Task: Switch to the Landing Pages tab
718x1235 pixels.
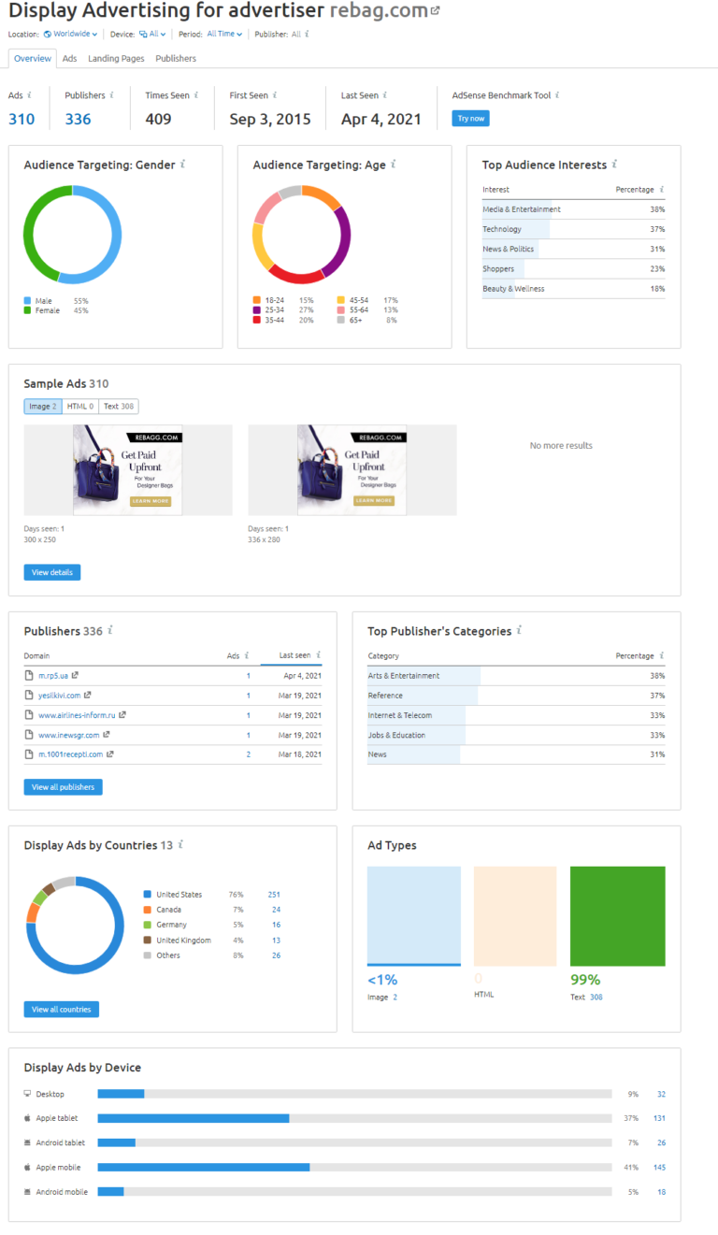Action: pos(116,58)
